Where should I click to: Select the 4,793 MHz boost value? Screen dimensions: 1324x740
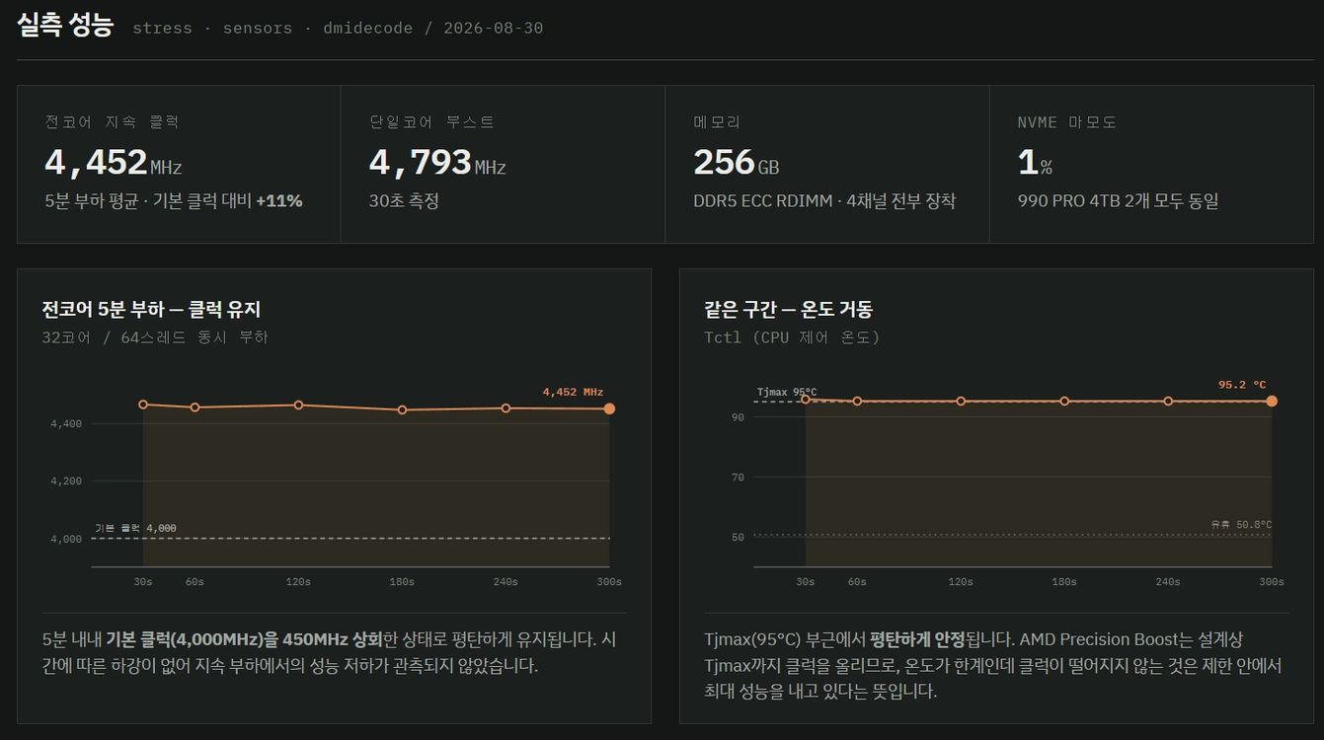(x=437, y=162)
